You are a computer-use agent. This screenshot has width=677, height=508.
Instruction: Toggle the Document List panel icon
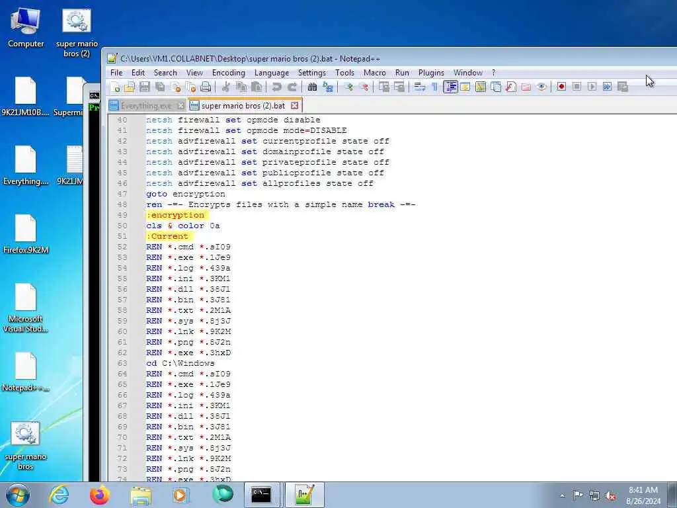496,87
